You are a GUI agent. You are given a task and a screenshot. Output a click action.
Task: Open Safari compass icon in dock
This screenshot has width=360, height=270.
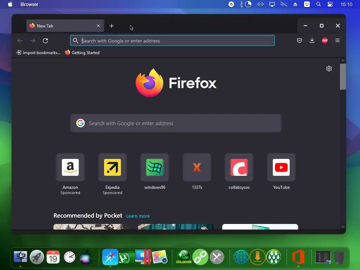click(x=110, y=257)
